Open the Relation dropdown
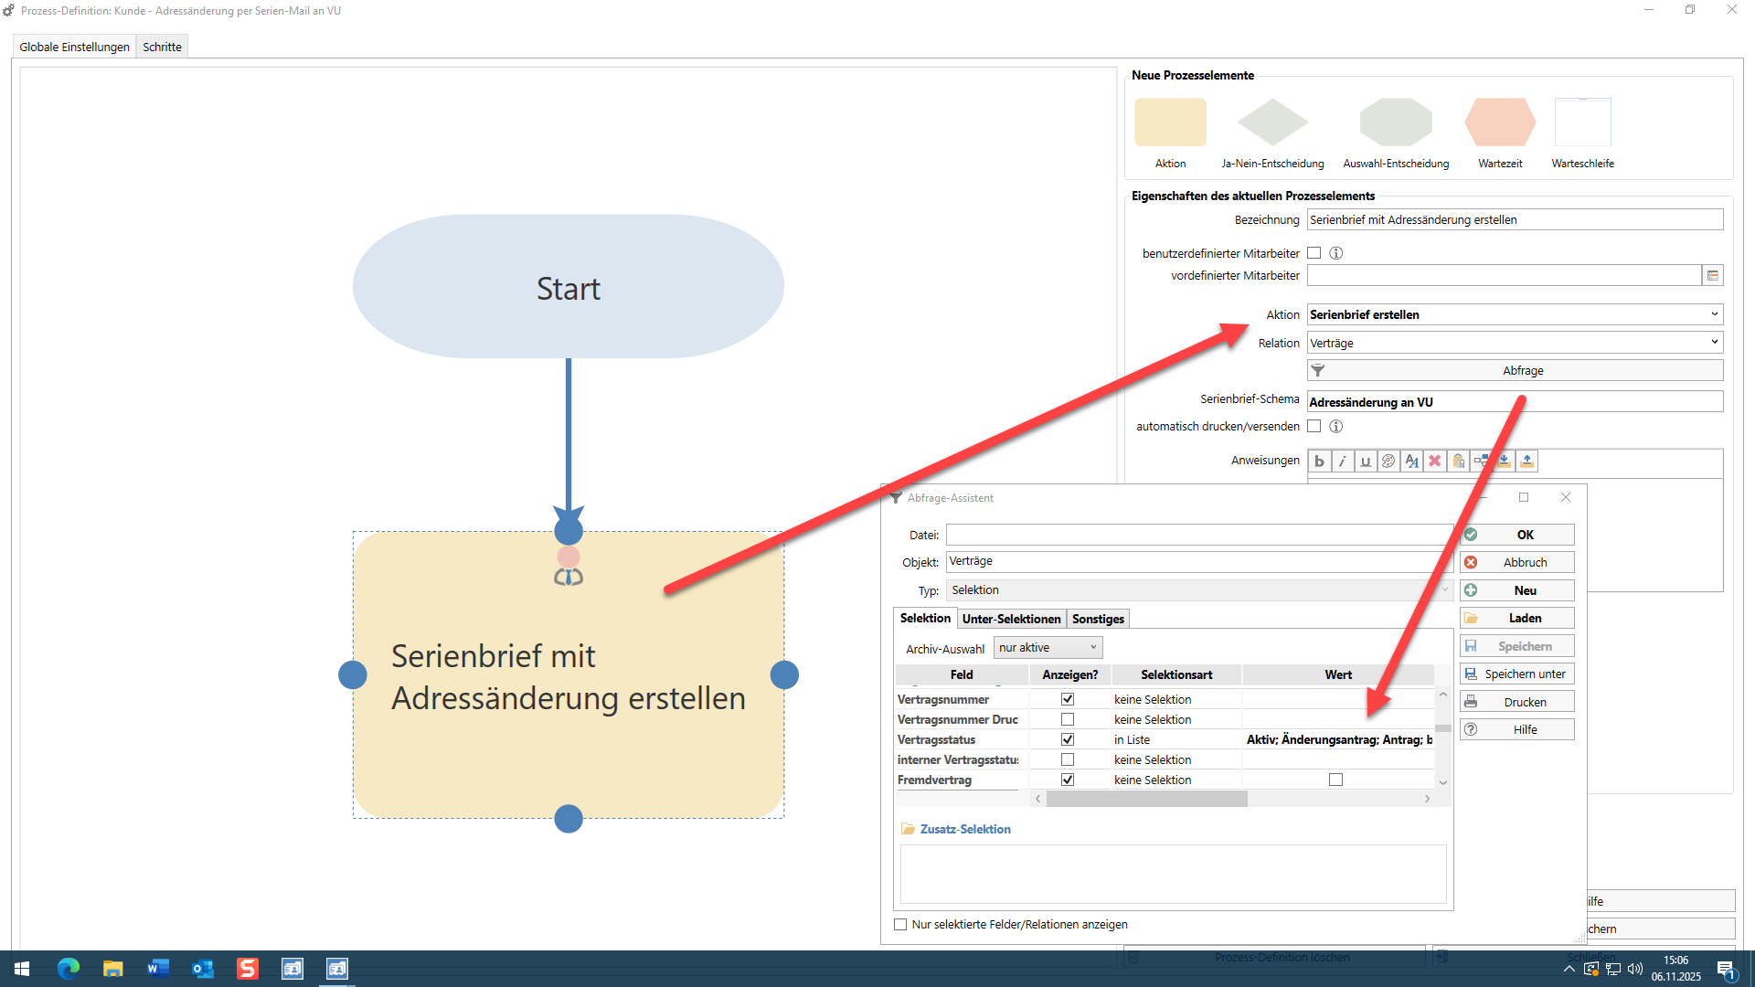Image resolution: width=1755 pixels, height=987 pixels. tap(1714, 343)
